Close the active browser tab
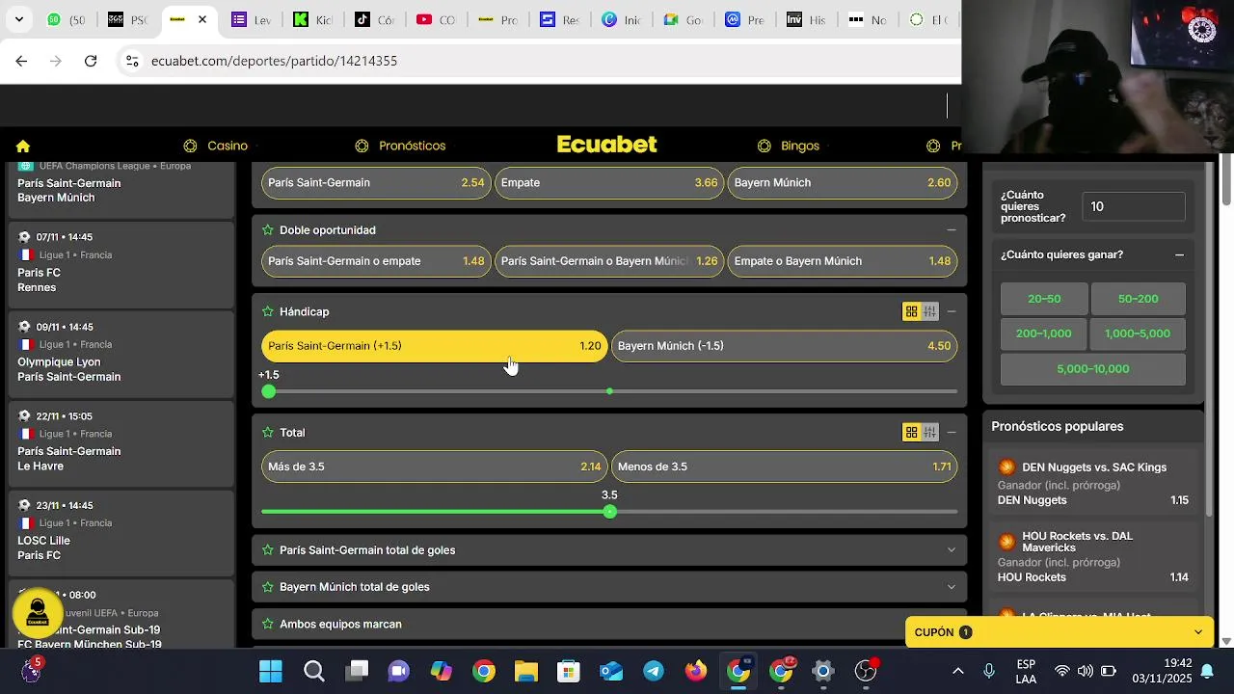This screenshot has height=694, width=1234. click(201, 19)
